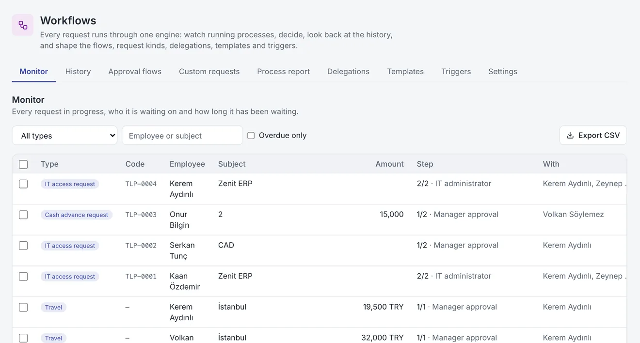Click the 32,000 TRY amount
This screenshot has height=343, width=640.
point(383,338)
